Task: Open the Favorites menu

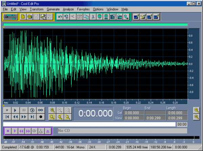Action: [x=83, y=9]
